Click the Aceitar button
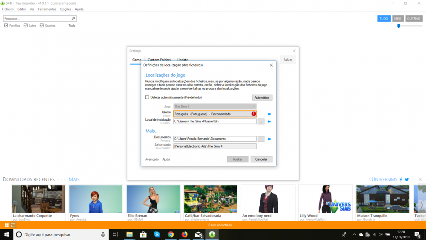The image size is (426, 240). 237,159
